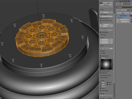132x99 pixels.
Task: Click the object icon in Item panel
Action: click(x=101, y=48)
